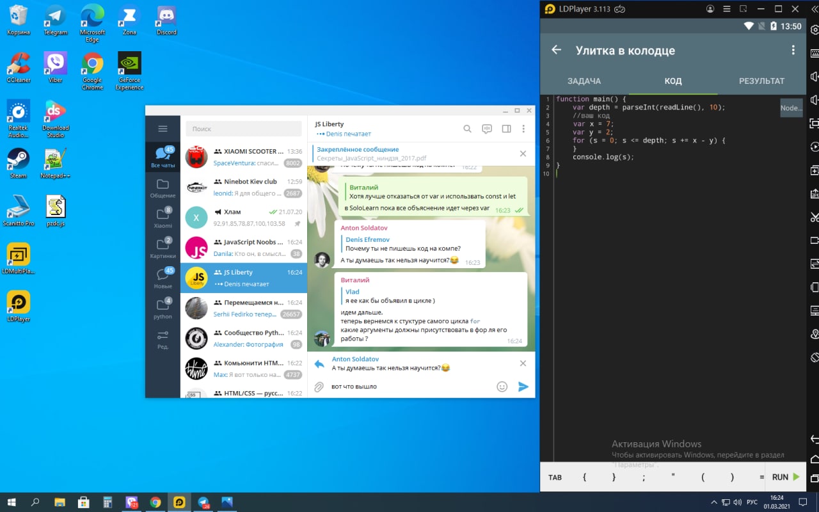Screen dimensions: 819x512
Task: Switch to the 'КОД' tab
Action: click(673, 81)
